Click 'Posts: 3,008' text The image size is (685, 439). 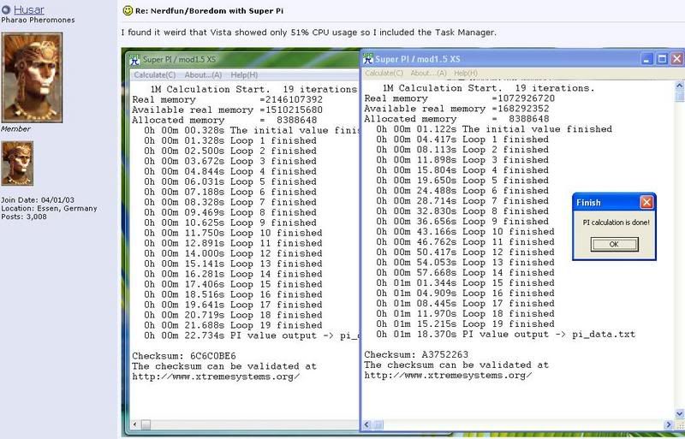tap(24, 217)
